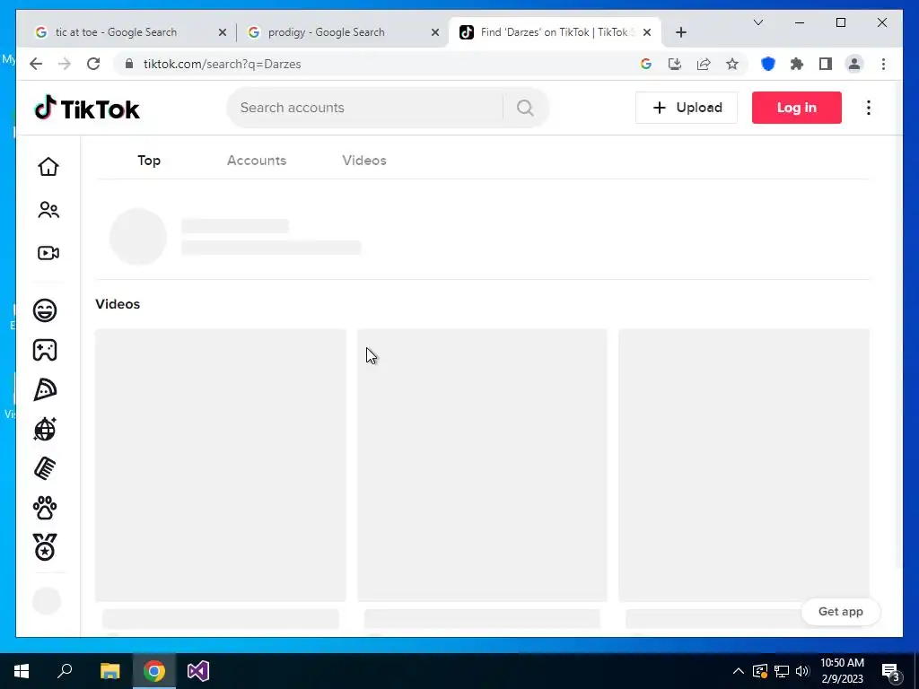The image size is (919, 689).
Task: Click the red Log in button
Action: pyautogui.click(x=797, y=108)
